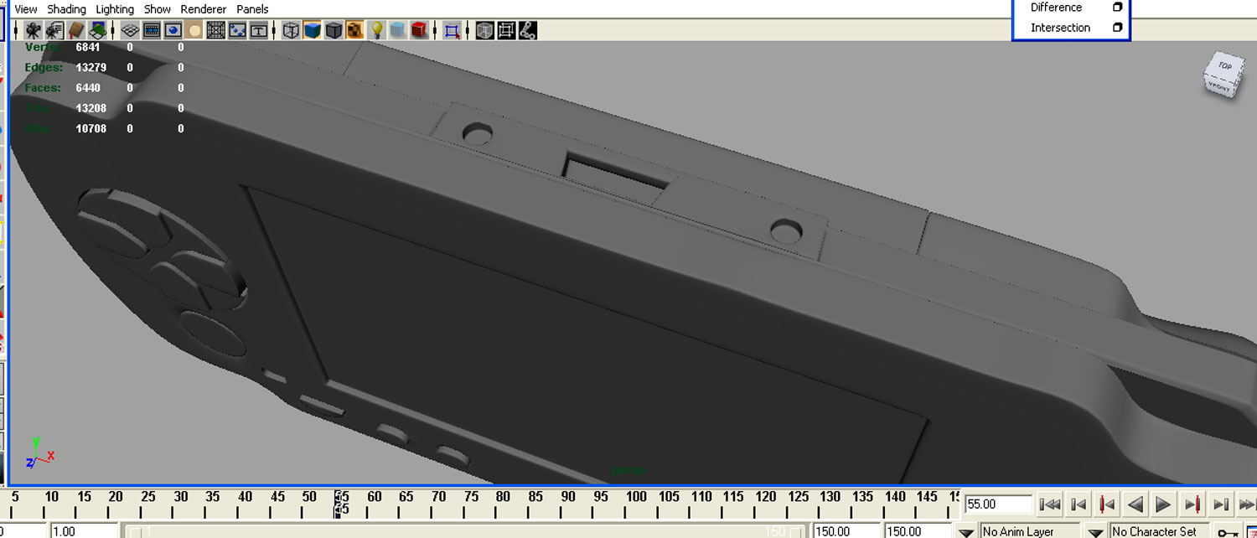1257x538 pixels.
Task: Open the No Anim Layer dropdown arrow
Action: point(966,531)
